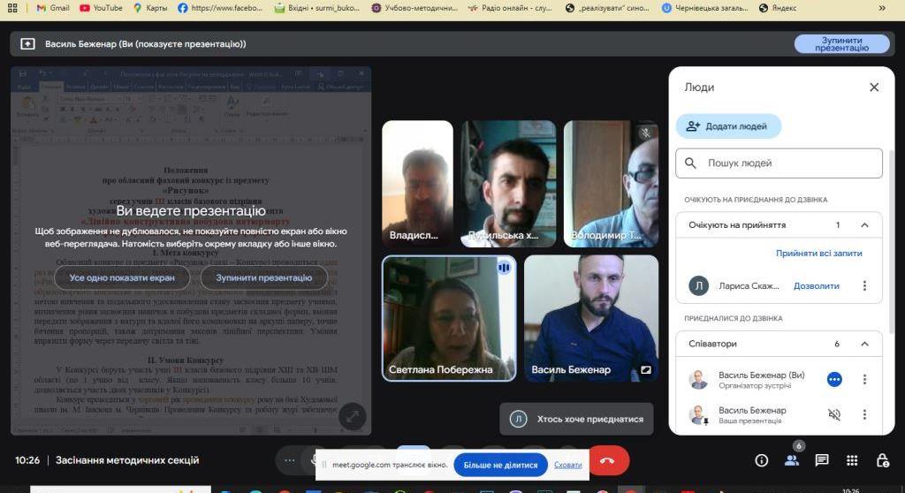905x493 pixels.
Task: Collapse the Співавтори section
Action: click(x=864, y=344)
